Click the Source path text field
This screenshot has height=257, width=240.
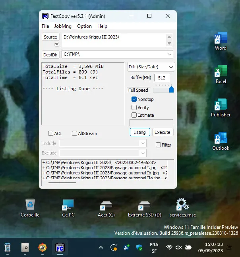(114, 40)
